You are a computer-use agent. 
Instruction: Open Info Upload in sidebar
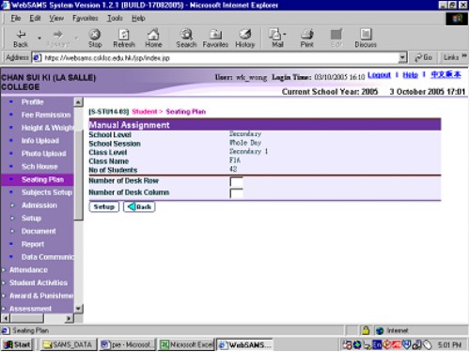[40, 141]
